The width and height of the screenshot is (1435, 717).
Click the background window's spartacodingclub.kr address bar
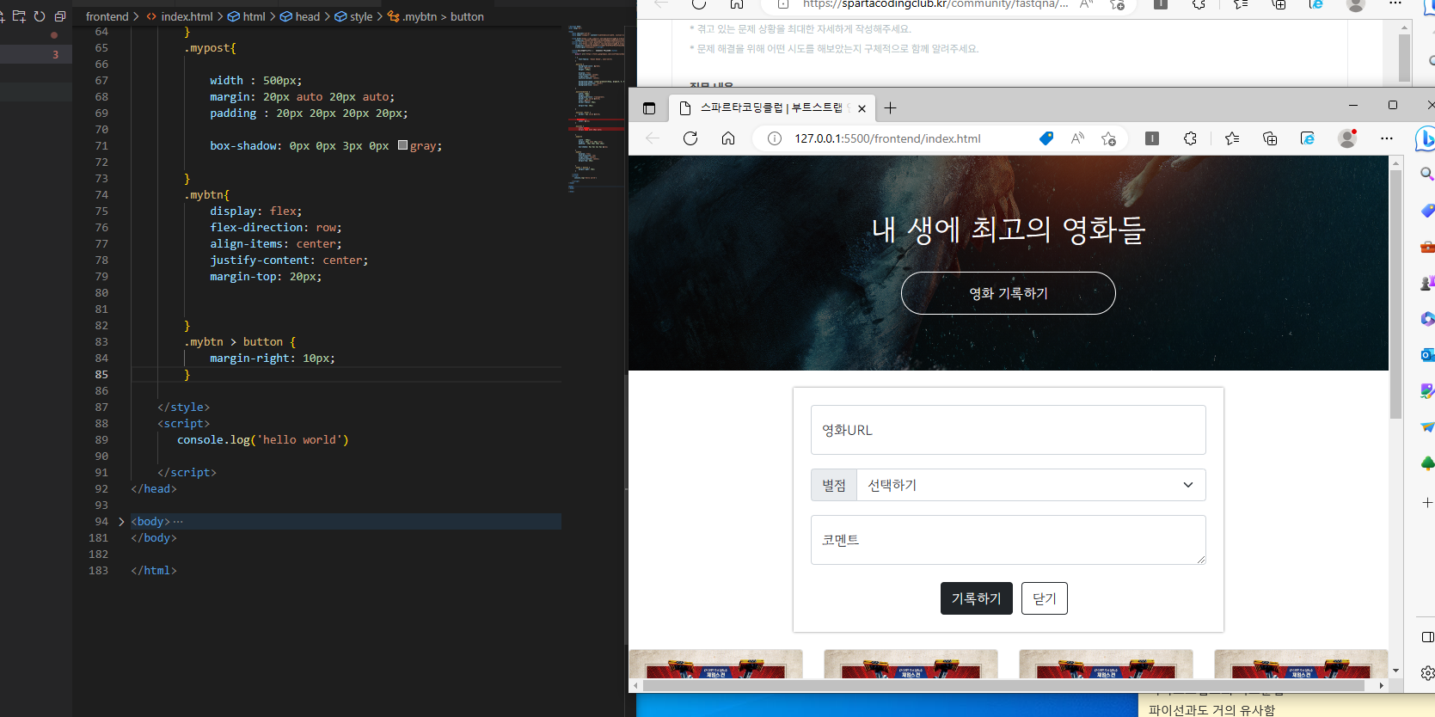935,4
